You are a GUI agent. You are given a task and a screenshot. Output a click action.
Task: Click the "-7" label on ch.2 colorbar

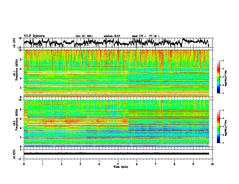222,143
